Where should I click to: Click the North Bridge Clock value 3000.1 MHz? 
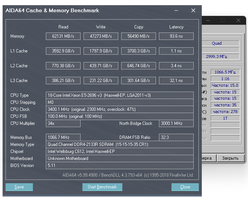[x=176, y=123]
